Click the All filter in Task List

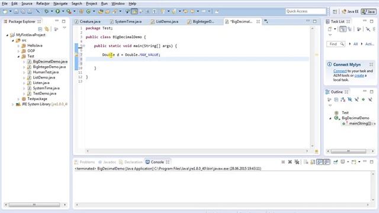point(355,44)
